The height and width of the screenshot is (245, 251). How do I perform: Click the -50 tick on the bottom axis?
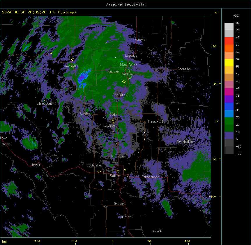74,241
